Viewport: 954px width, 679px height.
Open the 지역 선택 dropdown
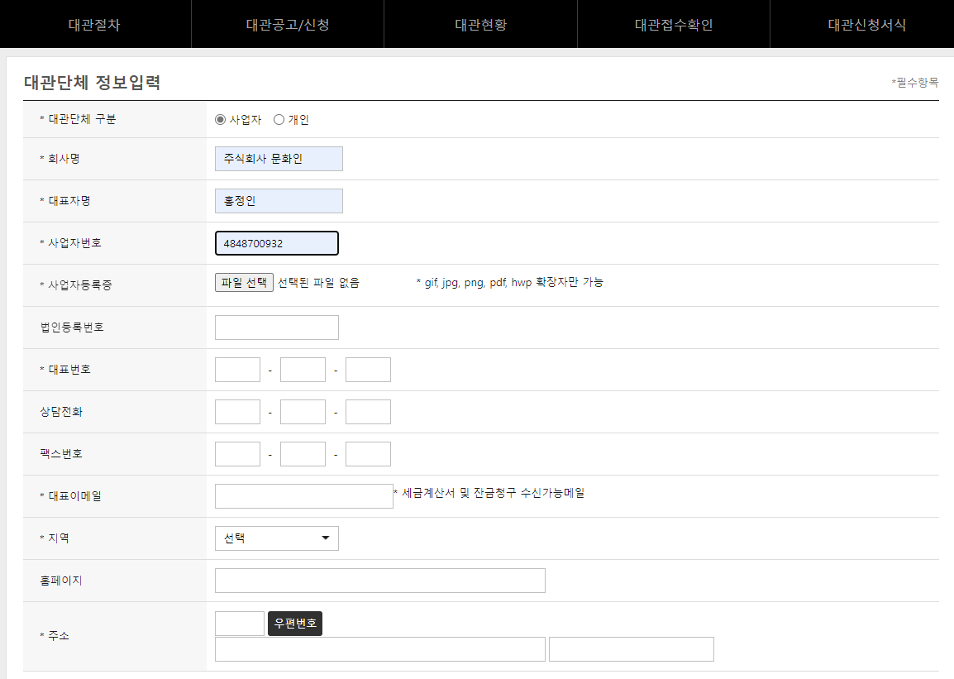277,538
